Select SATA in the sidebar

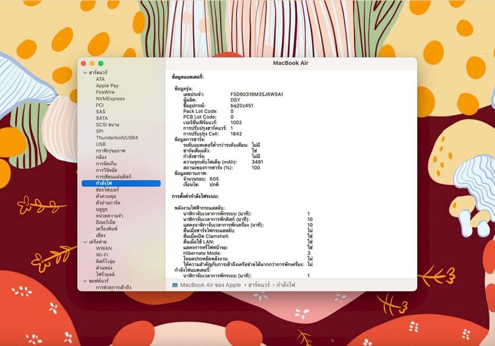click(x=102, y=118)
